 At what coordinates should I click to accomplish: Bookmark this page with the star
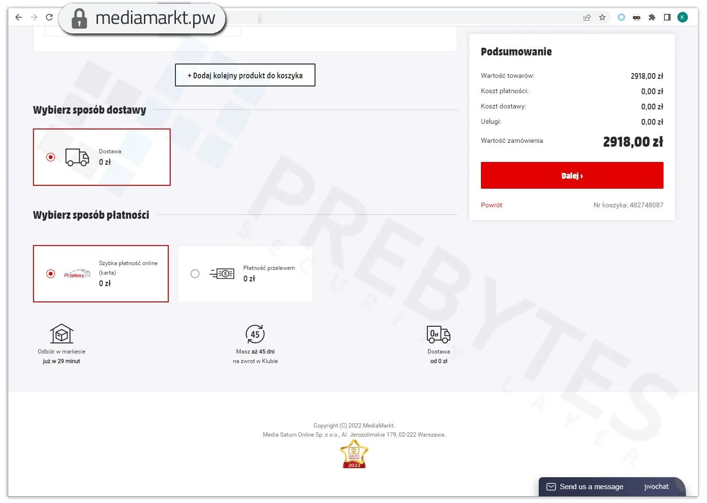(602, 17)
